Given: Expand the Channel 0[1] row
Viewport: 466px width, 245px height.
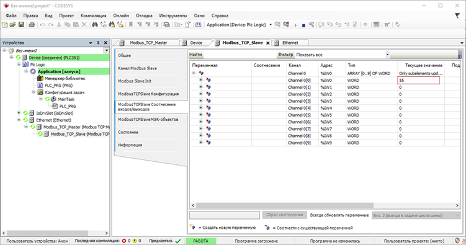Looking at the screenshot, I should point(200,87).
